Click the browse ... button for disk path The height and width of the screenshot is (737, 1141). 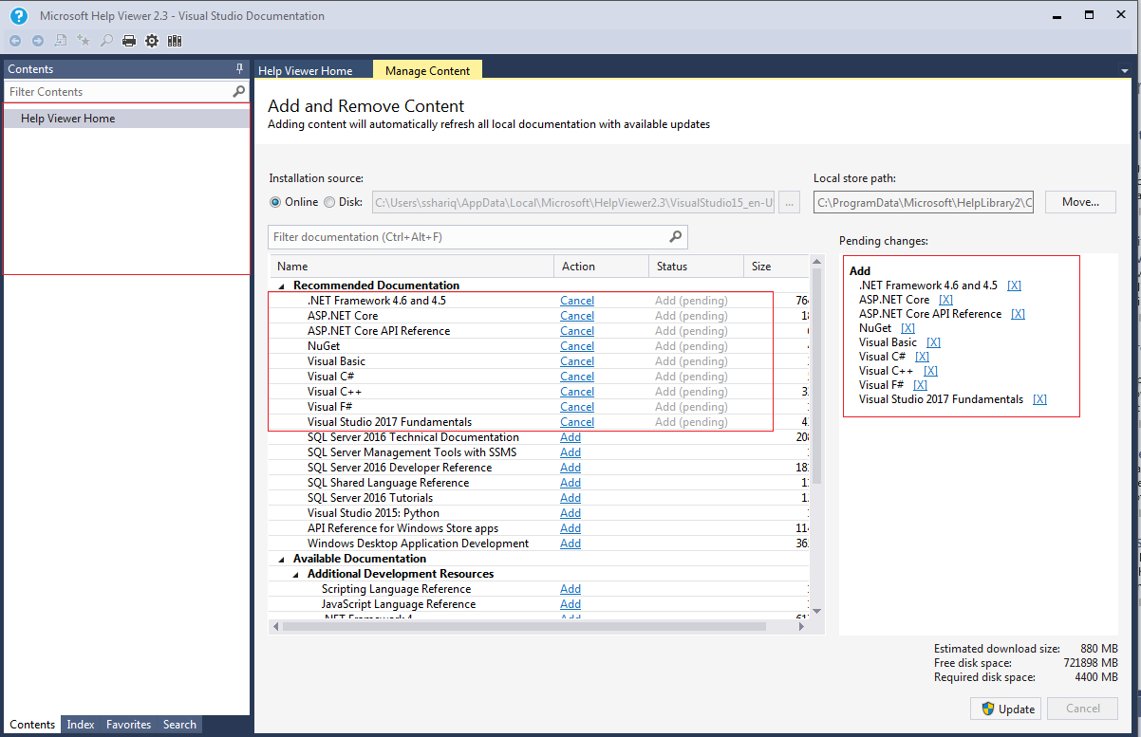(789, 202)
